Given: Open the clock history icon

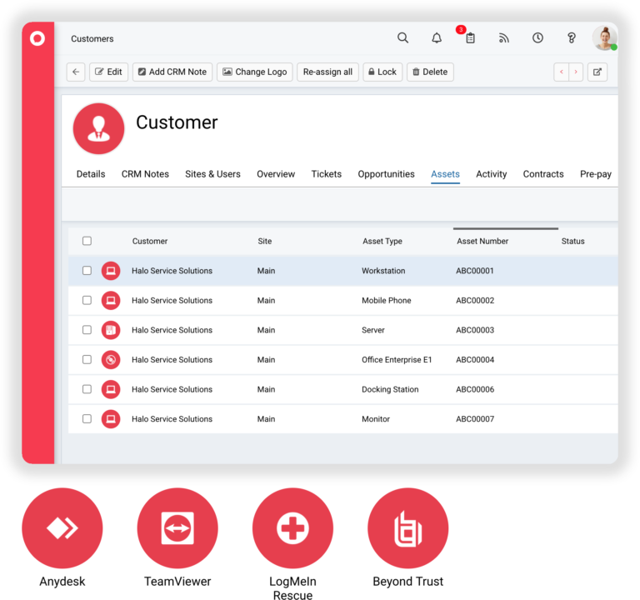Looking at the screenshot, I should click(537, 38).
